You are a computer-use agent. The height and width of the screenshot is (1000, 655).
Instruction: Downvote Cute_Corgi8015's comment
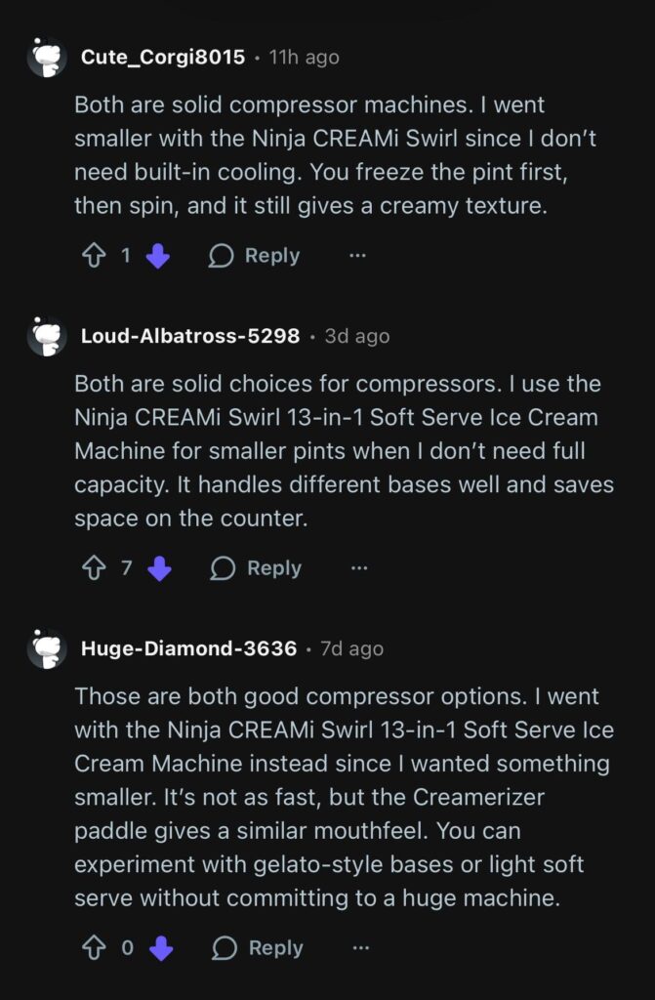157,256
